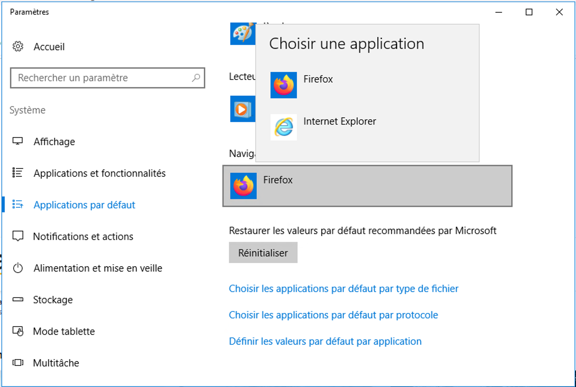The width and height of the screenshot is (576, 387).
Task: Choose Firefox in the application list
Action: tap(368, 85)
